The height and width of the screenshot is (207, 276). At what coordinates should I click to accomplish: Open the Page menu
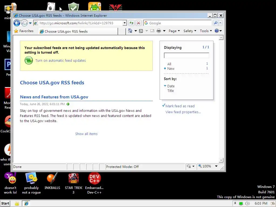174,31
